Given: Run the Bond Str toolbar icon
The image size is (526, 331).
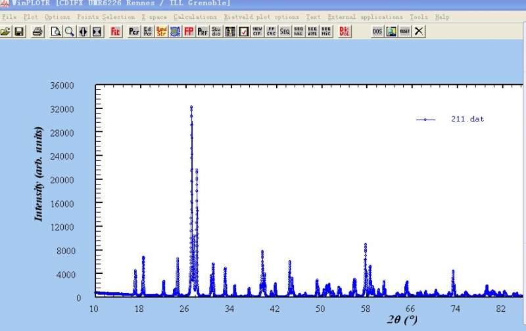Looking at the screenshot, I should (x=161, y=32).
